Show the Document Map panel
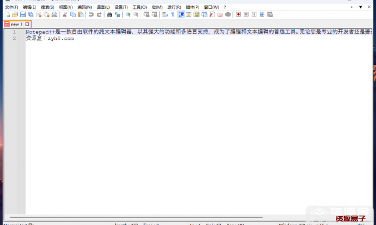 coord(196,14)
